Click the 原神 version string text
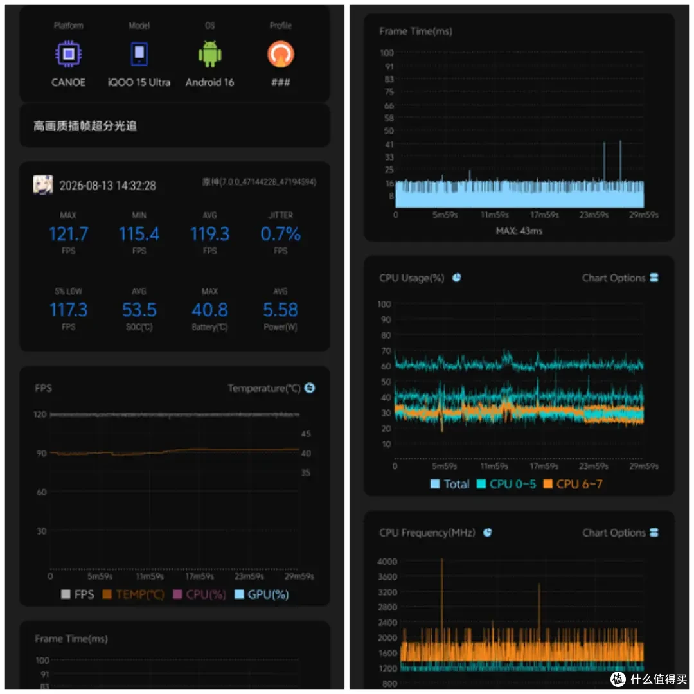The image size is (694, 694). coord(260,182)
